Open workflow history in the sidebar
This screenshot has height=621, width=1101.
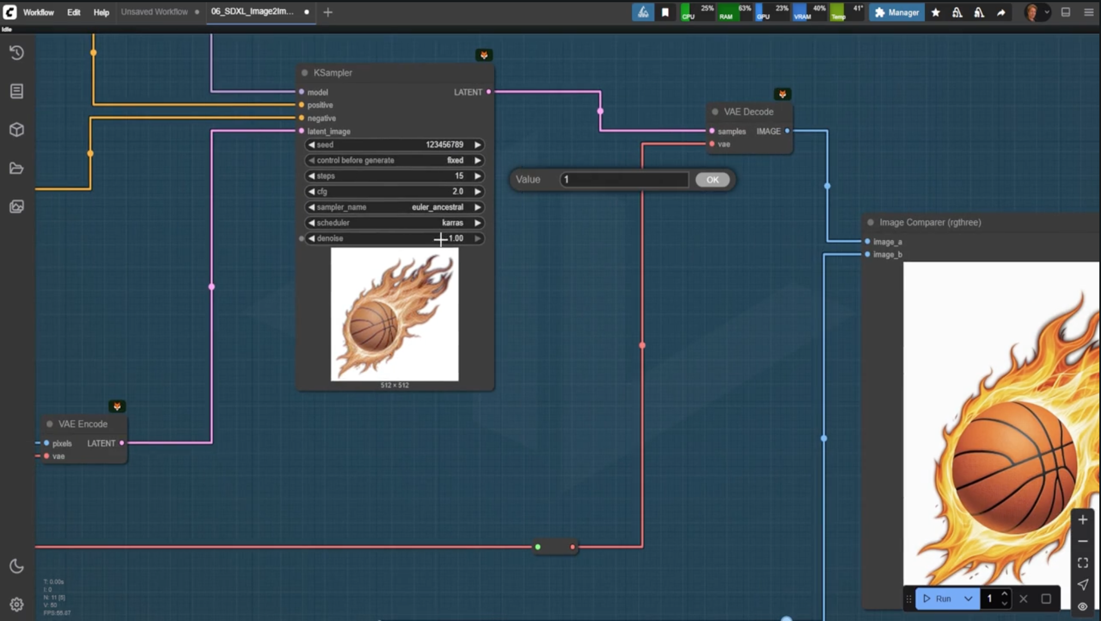tap(16, 52)
